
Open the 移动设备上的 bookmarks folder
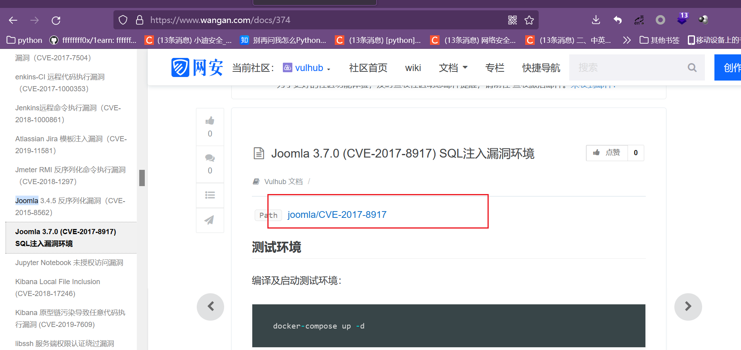714,40
